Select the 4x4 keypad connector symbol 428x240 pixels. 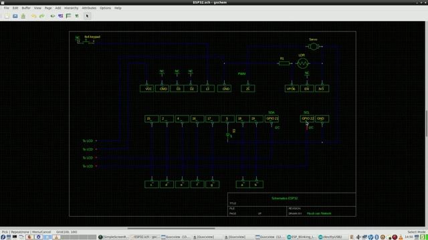click(x=86, y=41)
